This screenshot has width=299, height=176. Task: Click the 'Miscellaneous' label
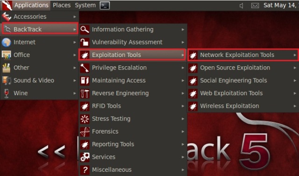[x=112, y=169]
